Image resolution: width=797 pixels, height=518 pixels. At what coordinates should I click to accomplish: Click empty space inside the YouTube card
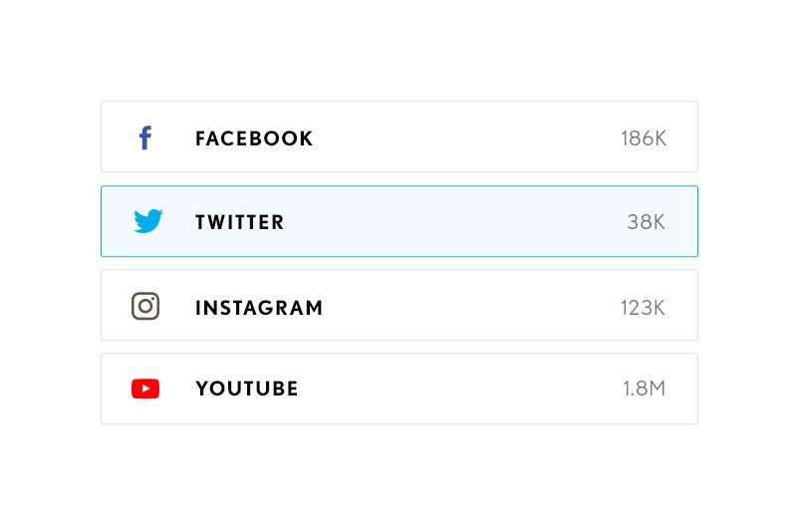(x=457, y=389)
